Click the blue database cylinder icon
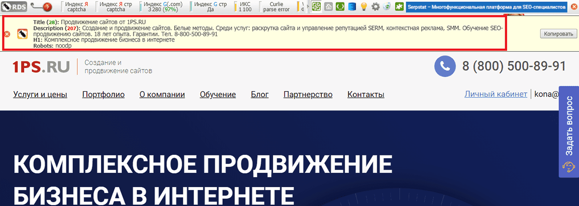 coord(352,7)
